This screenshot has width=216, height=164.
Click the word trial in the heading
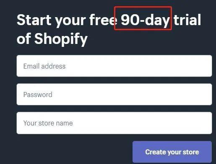(x=187, y=20)
